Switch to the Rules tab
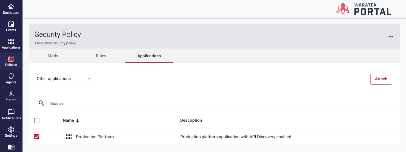Viewport: 406px width, 152px height. [x=101, y=56]
